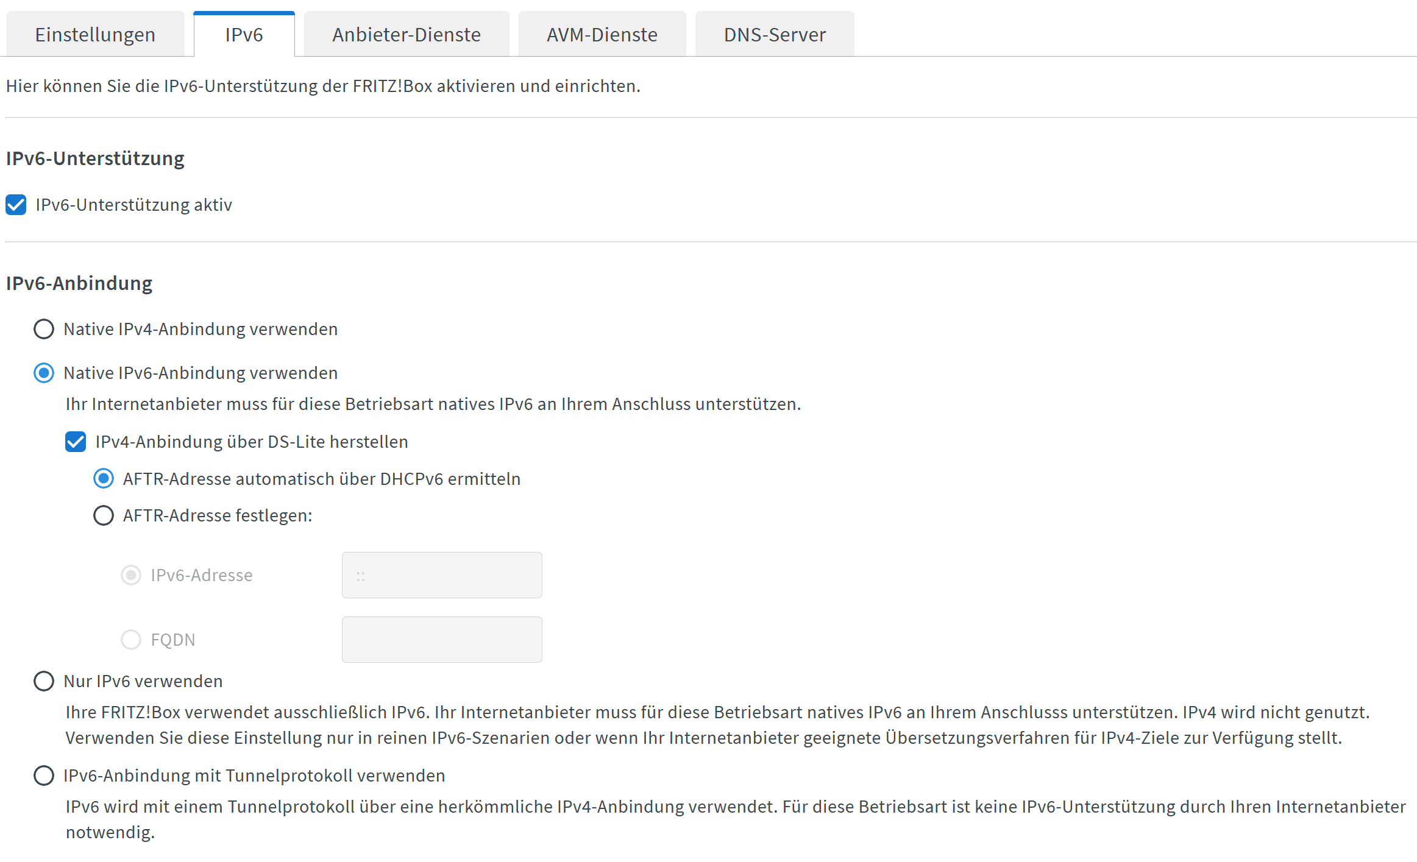This screenshot has width=1417, height=862.
Task: Select Native IPv6-Anbindung verwenden radio
Action: coord(44,373)
